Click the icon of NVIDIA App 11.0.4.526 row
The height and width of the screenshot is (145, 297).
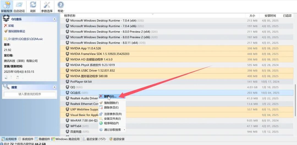67,48
